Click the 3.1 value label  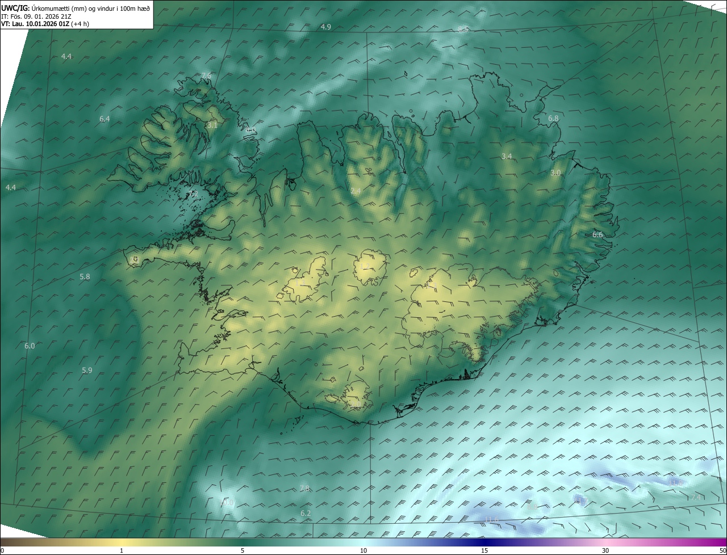(212, 125)
